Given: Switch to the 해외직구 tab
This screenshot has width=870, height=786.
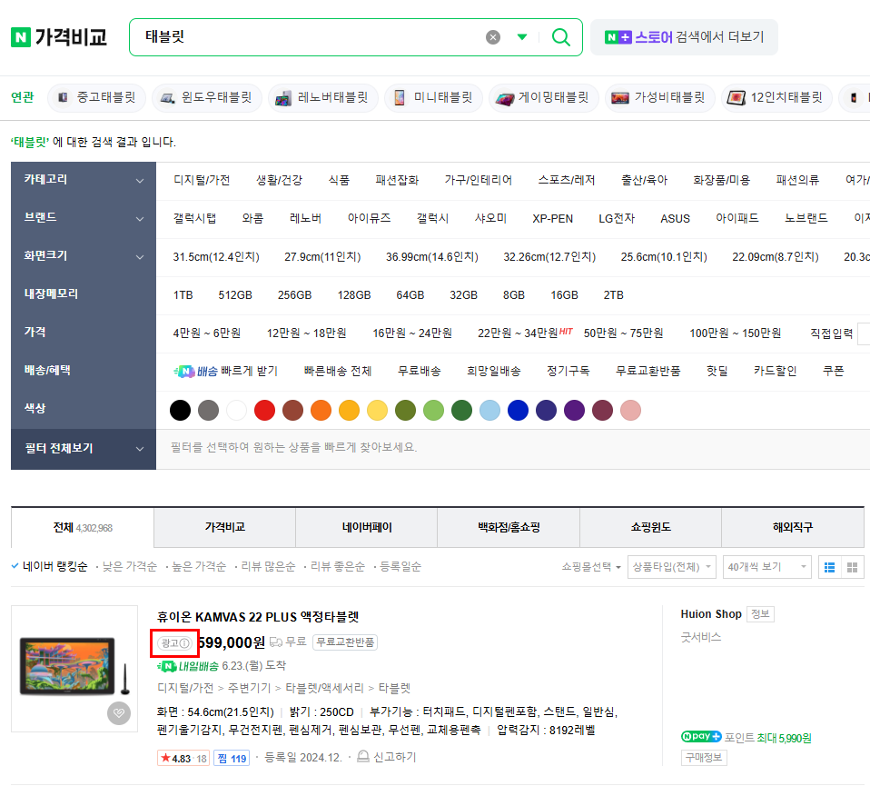Looking at the screenshot, I should point(793,527).
